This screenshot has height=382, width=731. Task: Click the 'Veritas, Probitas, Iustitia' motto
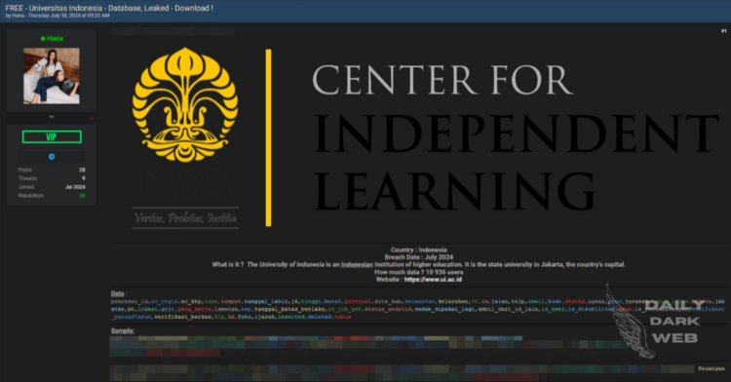(185, 218)
